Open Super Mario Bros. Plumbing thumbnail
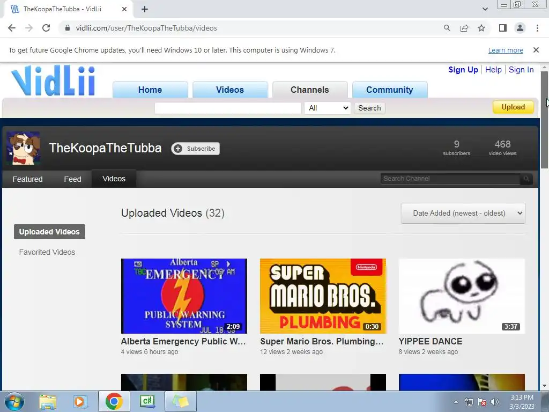Viewport: 549px width, 412px height. (x=323, y=296)
